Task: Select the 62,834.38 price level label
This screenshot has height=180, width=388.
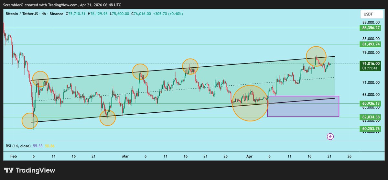Action: (x=371, y=117)
